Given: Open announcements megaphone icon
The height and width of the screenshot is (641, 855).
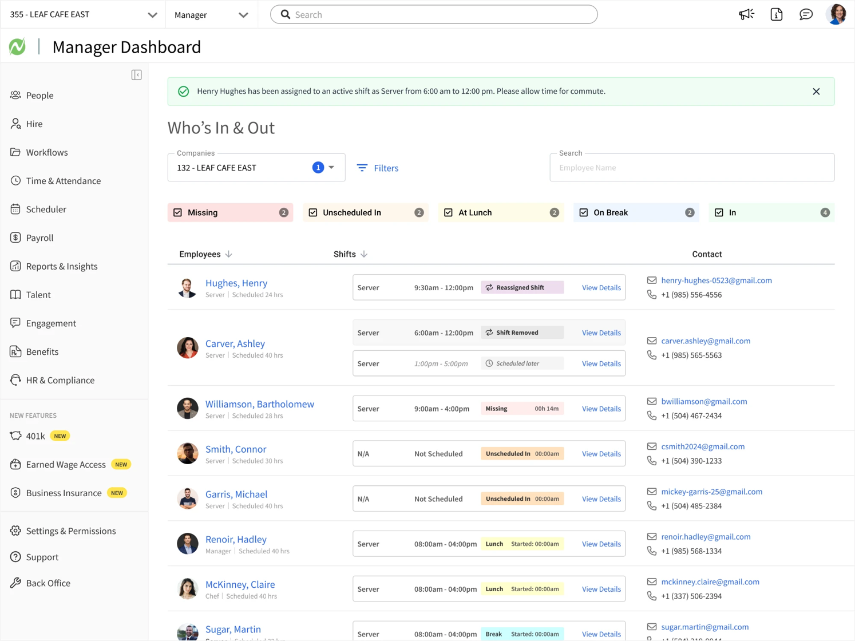Looking at the screenshot, I should 746,14.
